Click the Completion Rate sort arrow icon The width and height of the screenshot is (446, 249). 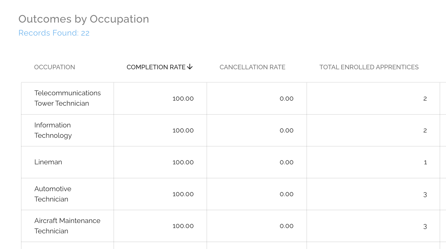(190, 67)
